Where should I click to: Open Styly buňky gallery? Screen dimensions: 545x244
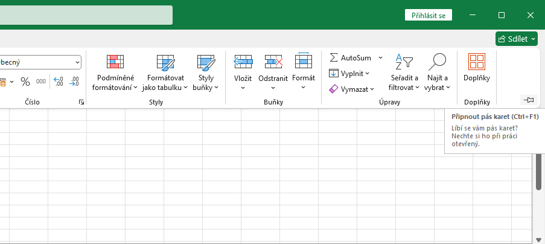coord(206,72)
